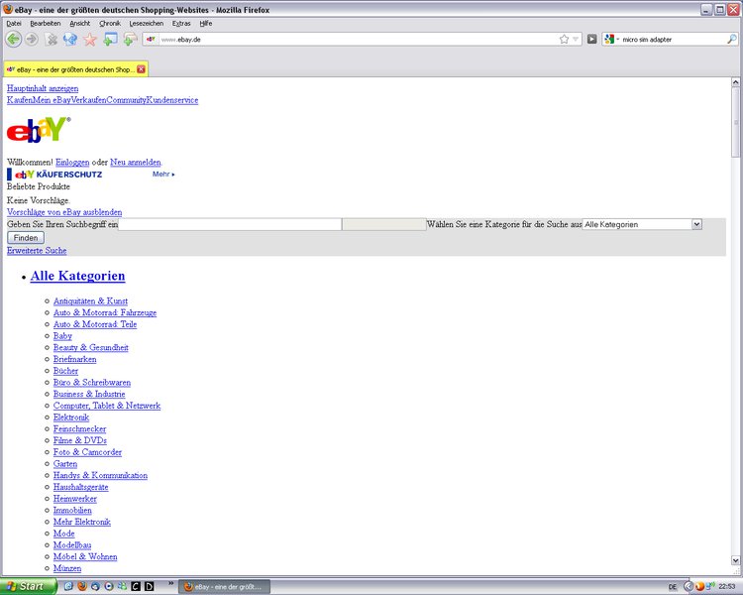Open the Elektronik category link
Screen dimensions: 743x595
pyautogui.click(x=71, y=417)
